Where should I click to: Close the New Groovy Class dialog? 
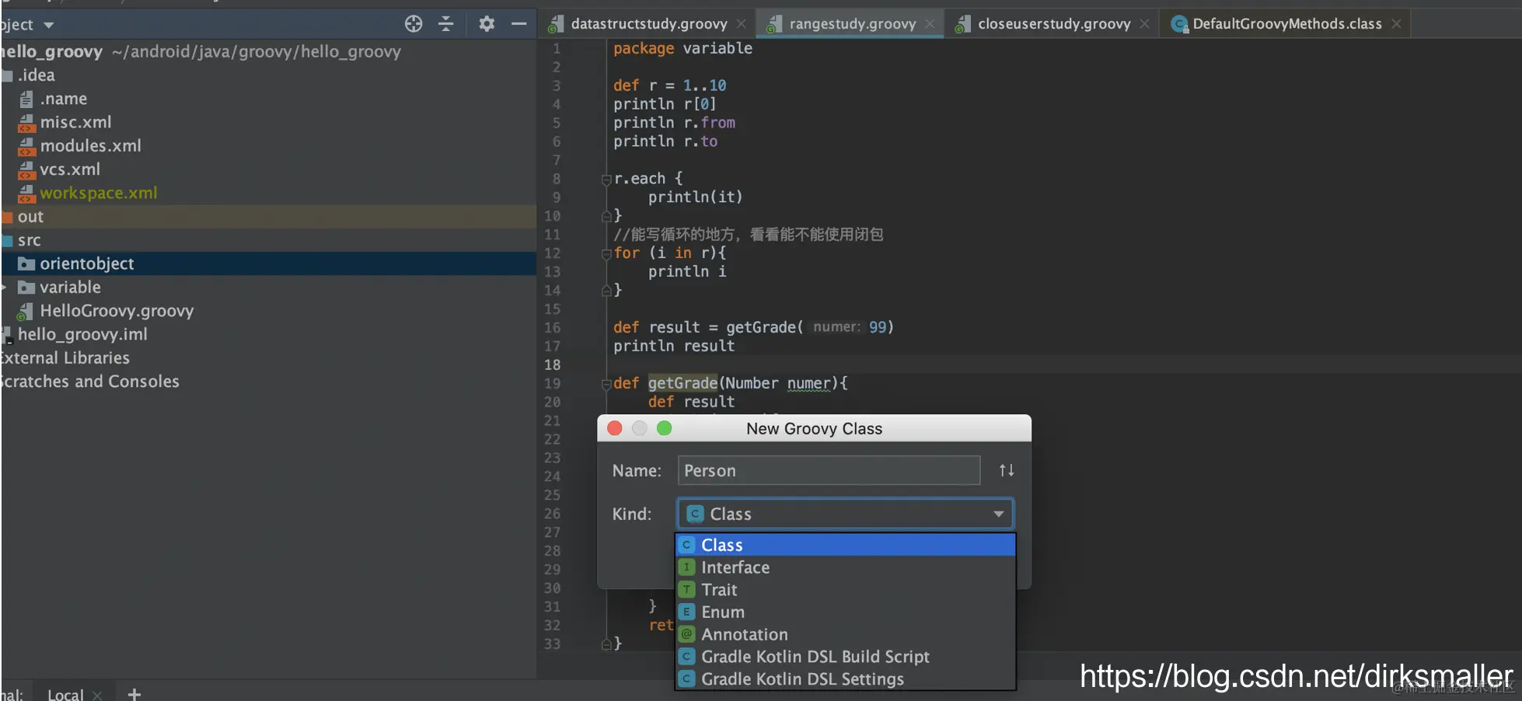click(x=615, y=428)
